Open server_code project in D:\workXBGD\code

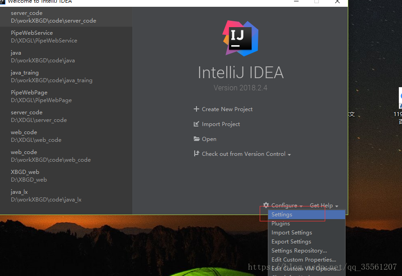coord(66,17)
